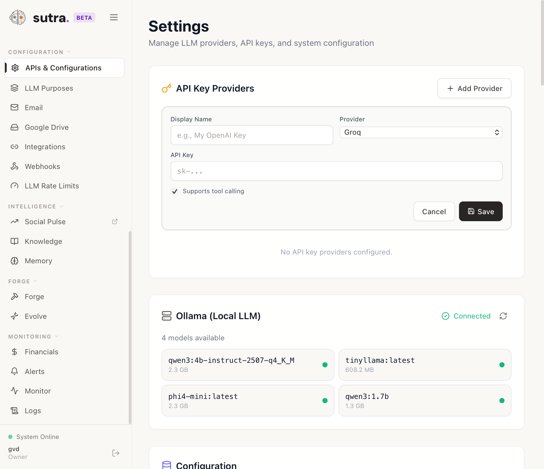Viewport: 544px width, 469px height.
Task: Click the gear icon beside APIs & Configurations
Action: pos(15,68)
